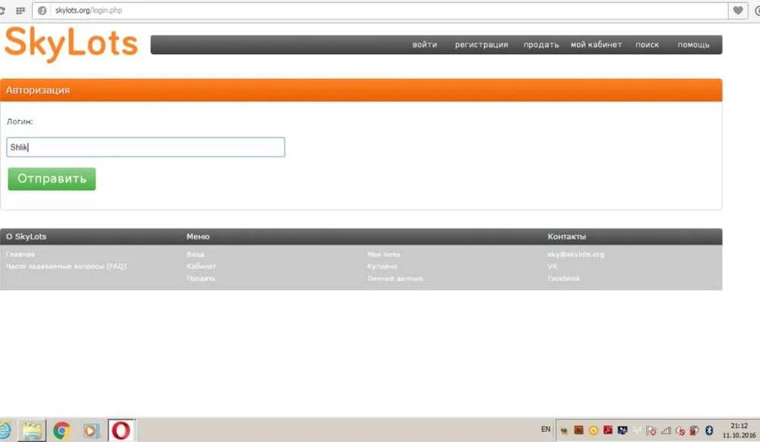This screenshot has height=442, width=760.
Task: Open the VK contact link
Action: [552, 267]
